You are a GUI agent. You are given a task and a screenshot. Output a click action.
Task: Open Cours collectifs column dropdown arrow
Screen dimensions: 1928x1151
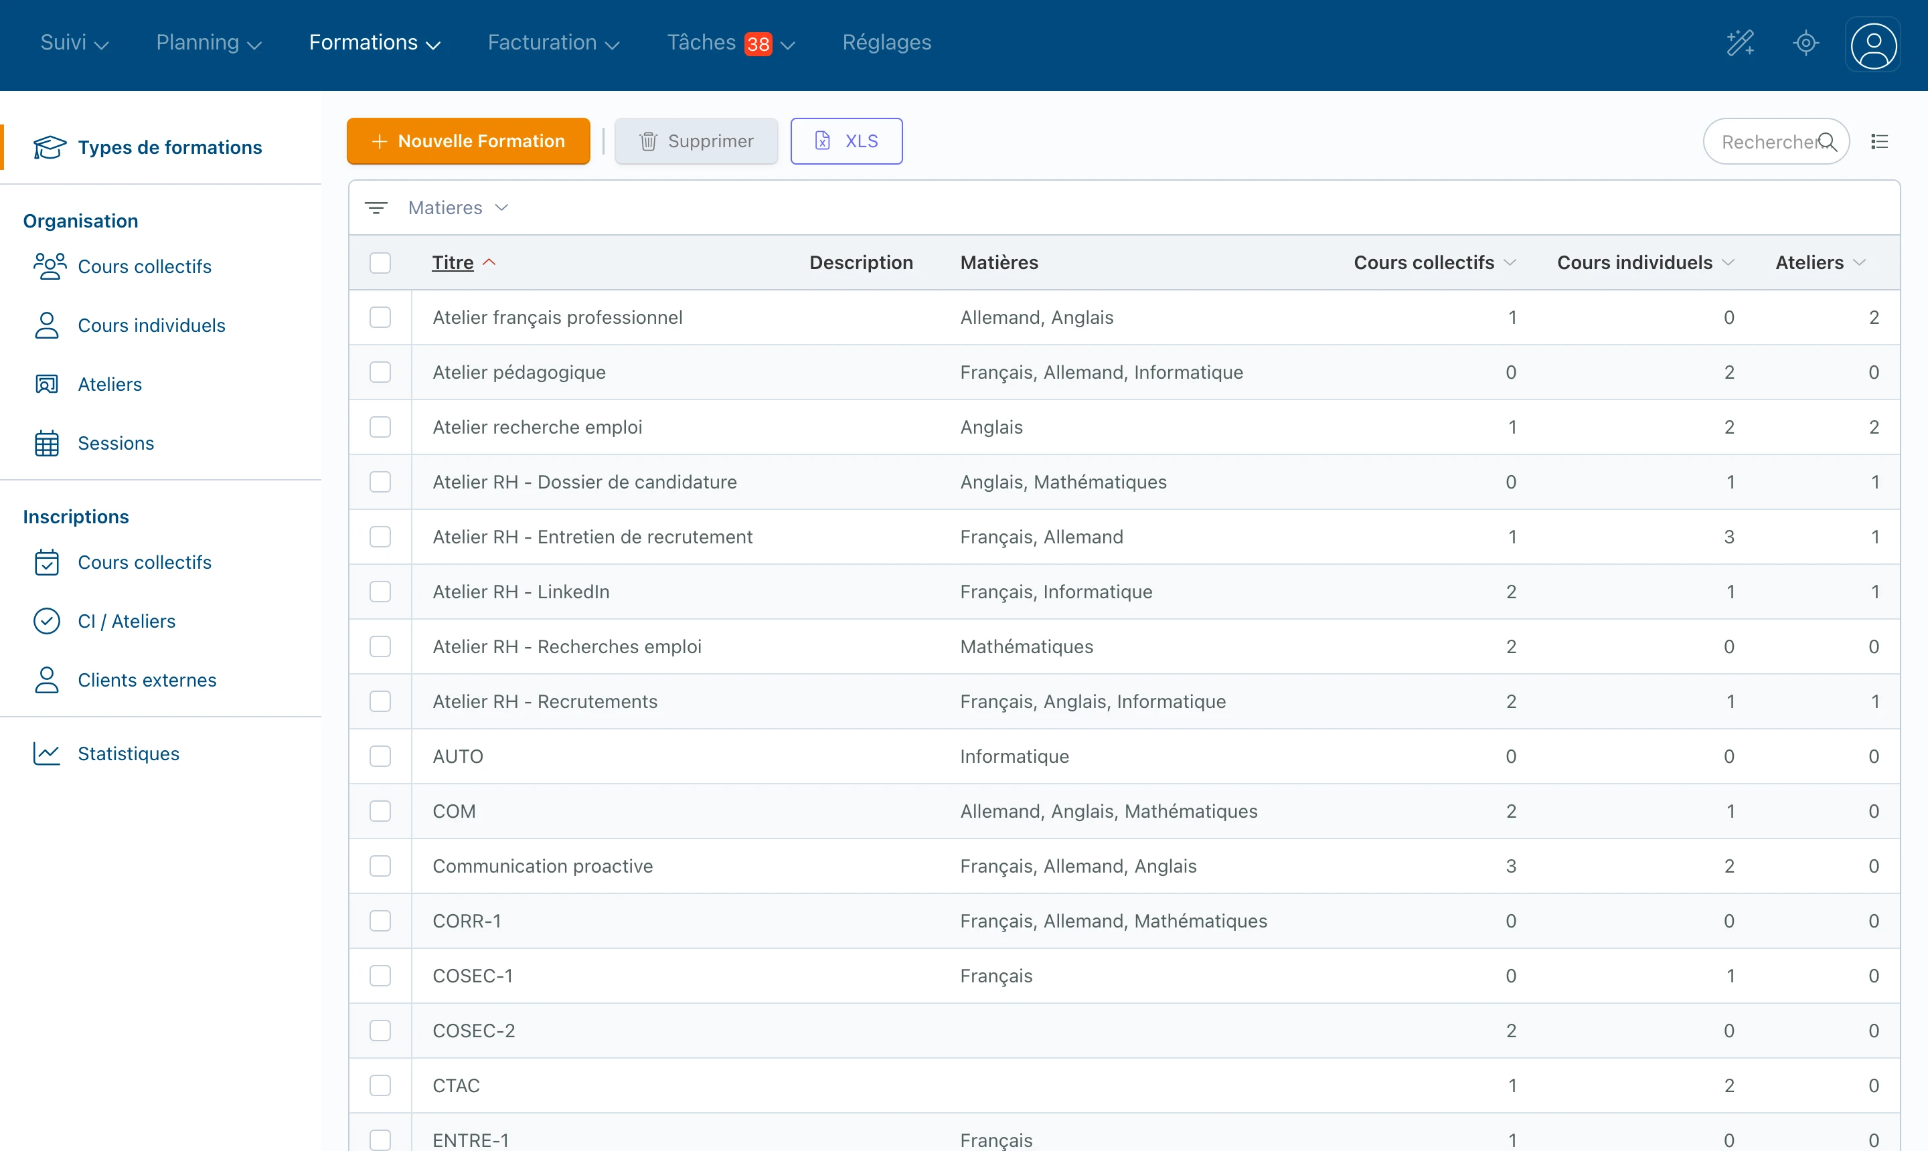point(1510,263)
